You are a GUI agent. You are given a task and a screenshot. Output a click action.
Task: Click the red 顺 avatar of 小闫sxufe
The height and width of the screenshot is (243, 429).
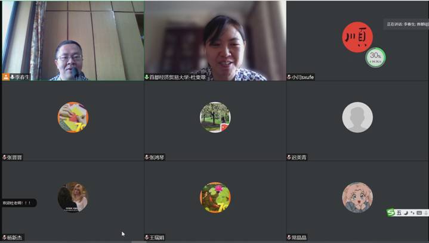357,37
